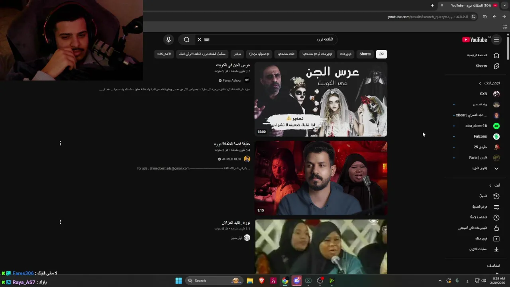The width and height of the screenshot is (510, 287).
Task: Open the 'أنت' You section chevron
Action: coord(490,186)
